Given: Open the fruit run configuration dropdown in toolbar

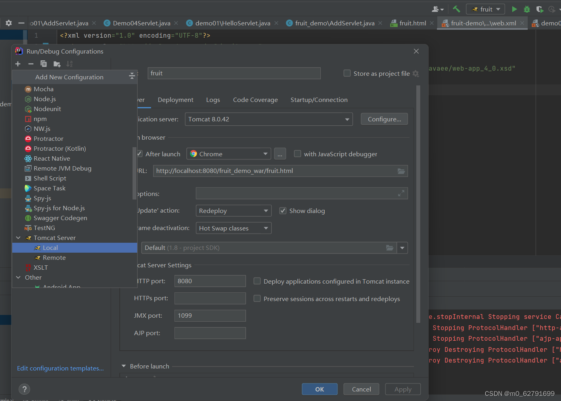Looking at the screenshot, I should click(x=486, y=9).
